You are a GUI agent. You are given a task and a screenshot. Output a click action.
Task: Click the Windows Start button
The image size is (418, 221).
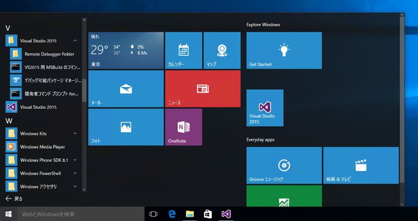click(8, 214)
